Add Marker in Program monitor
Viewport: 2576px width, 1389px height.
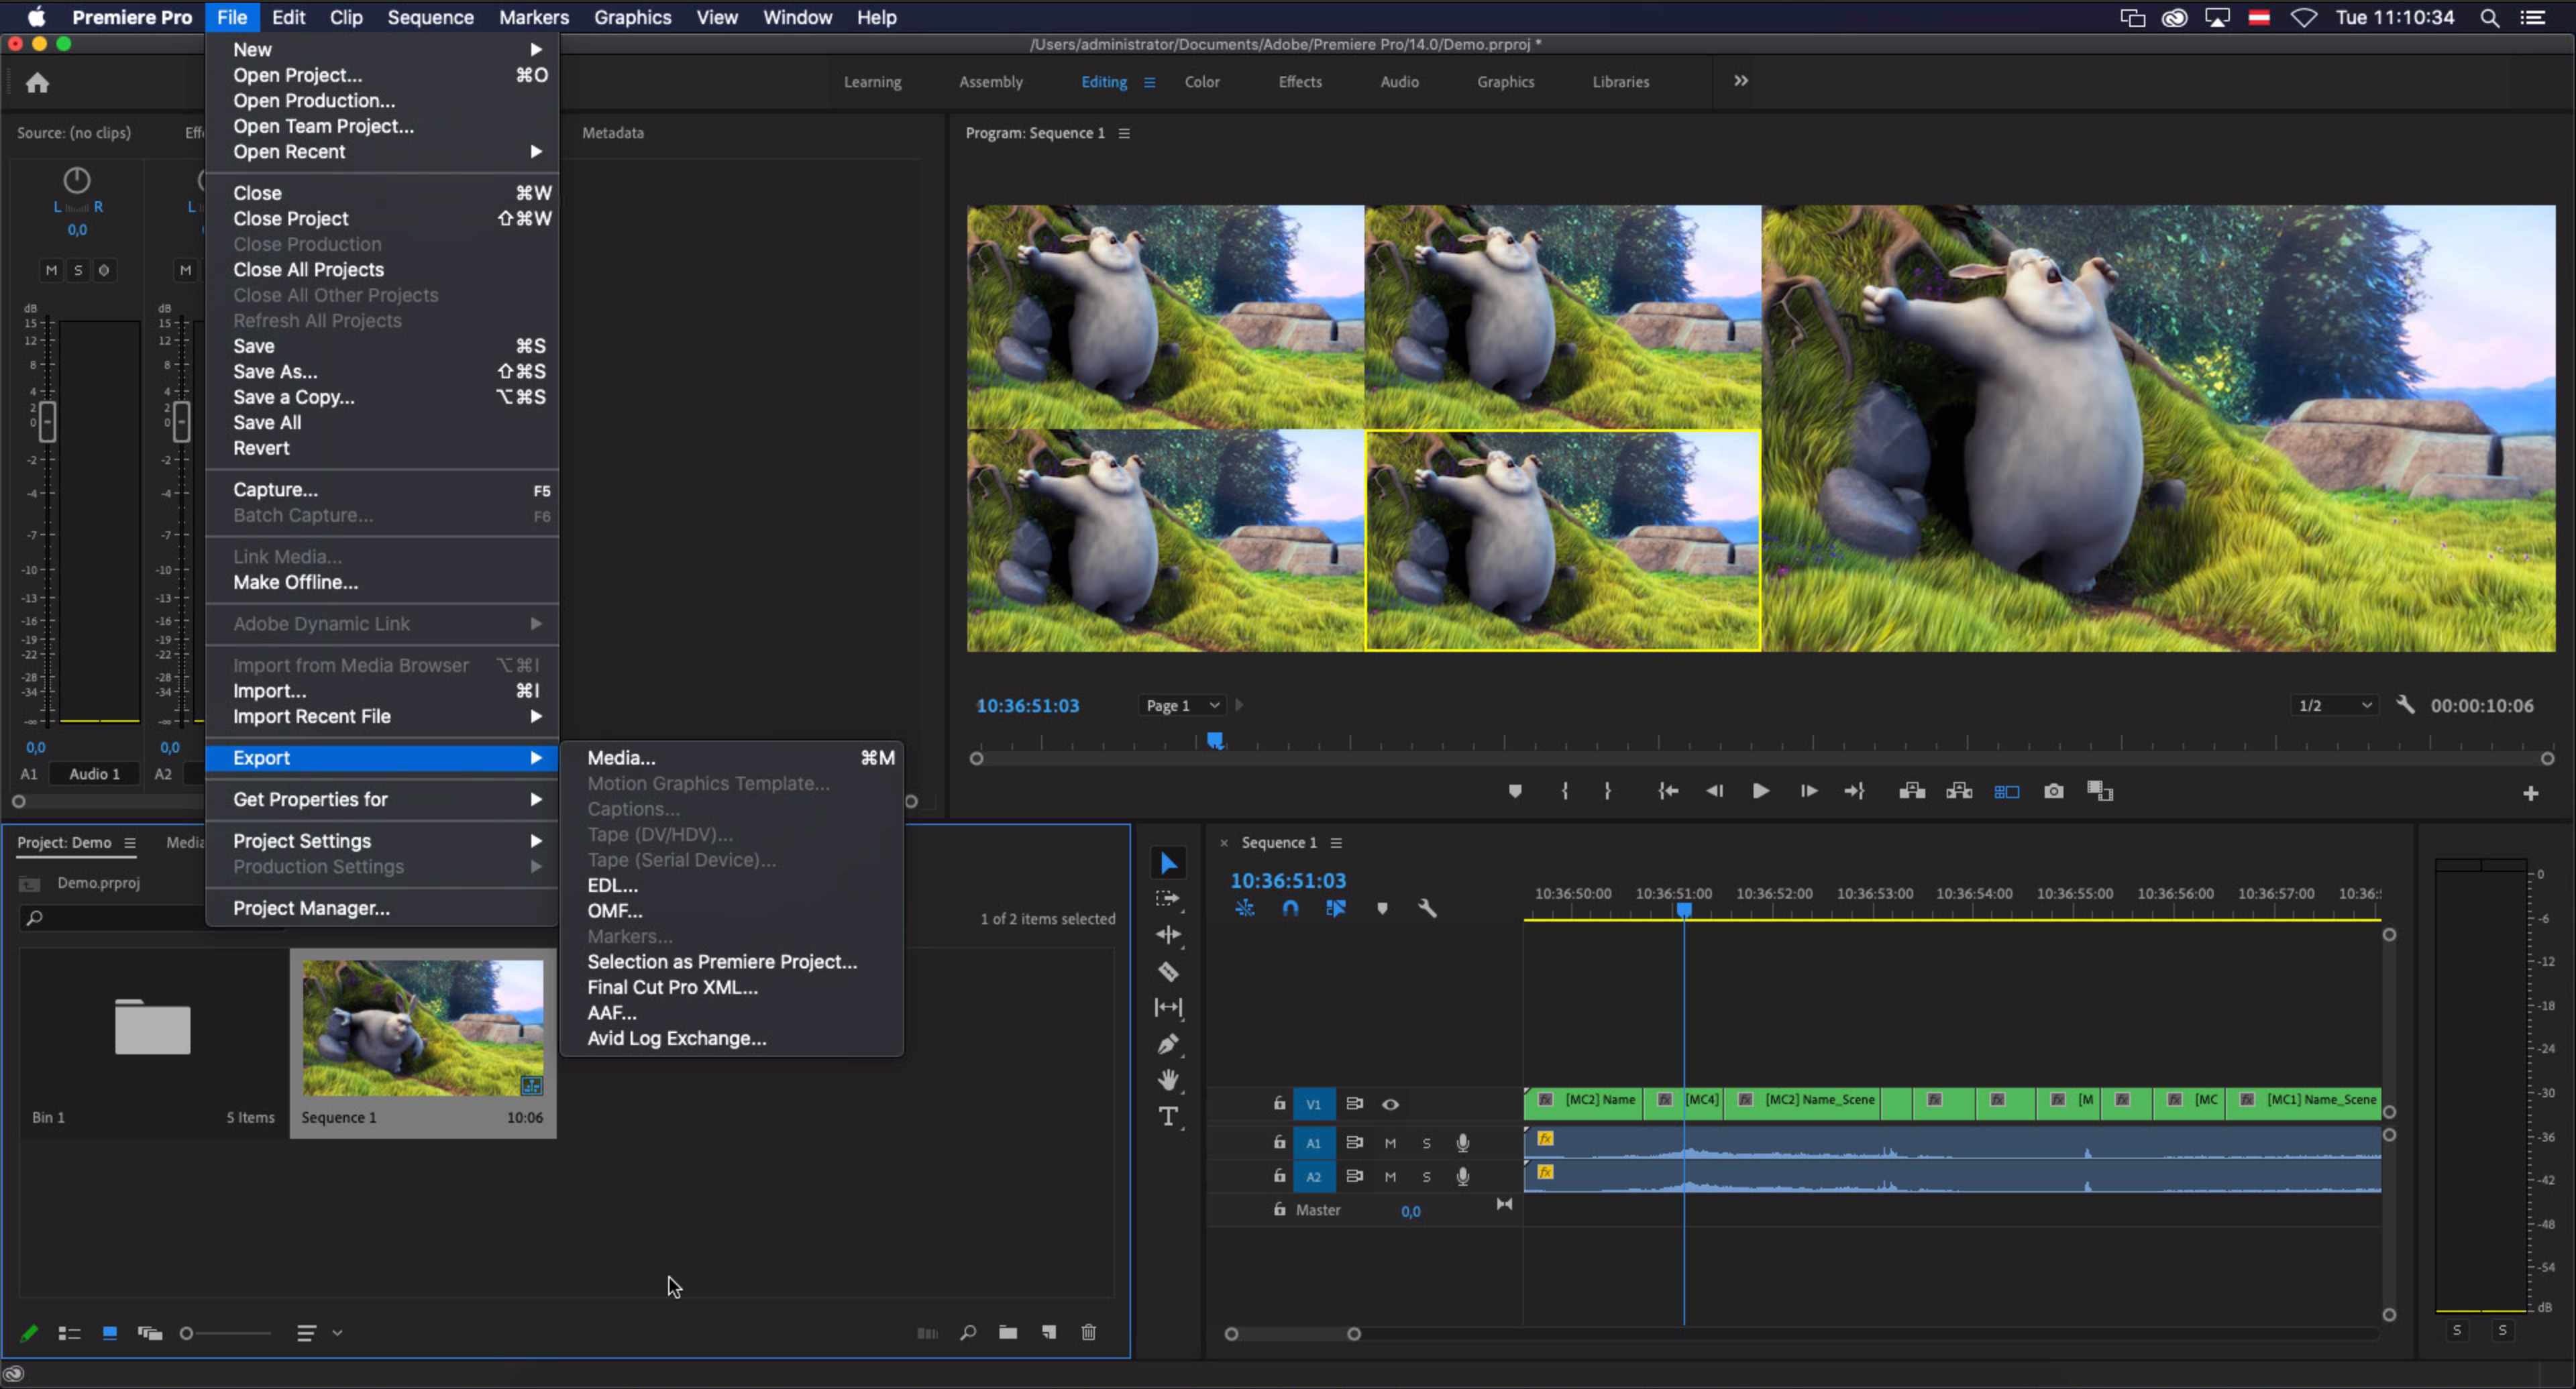[x=1515, y=791]
